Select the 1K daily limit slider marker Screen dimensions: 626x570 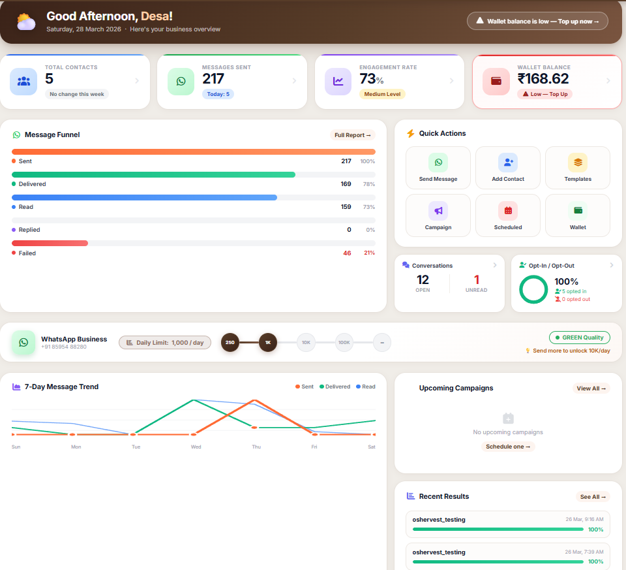[268, 342]
